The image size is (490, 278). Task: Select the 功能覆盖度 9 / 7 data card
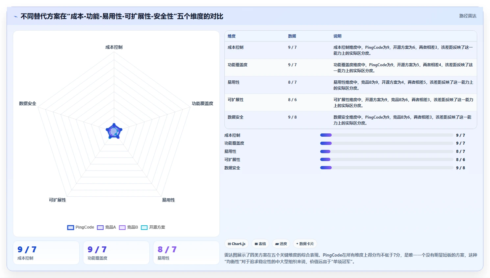coord(116,253)
